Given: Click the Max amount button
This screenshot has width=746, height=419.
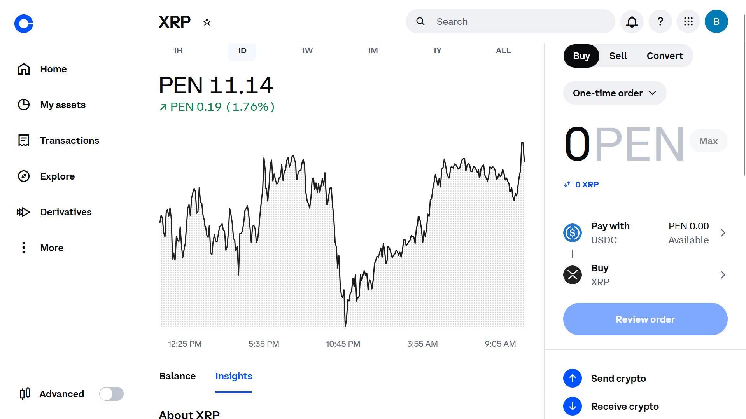Looking at the screenshot, I should tap(708, 141).
